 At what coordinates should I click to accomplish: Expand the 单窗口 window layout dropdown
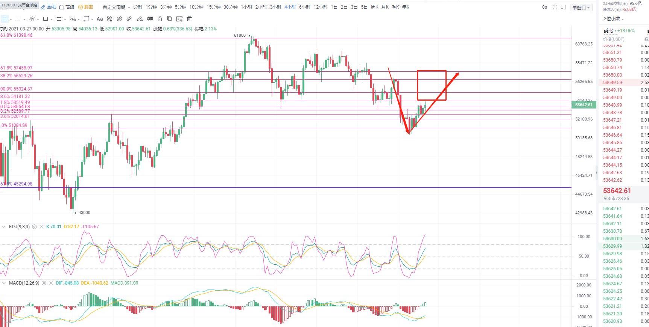(581, 8)
